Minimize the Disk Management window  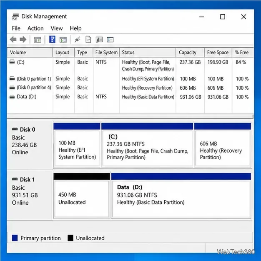(201, 17)
